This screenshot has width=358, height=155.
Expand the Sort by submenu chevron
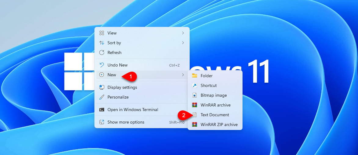pyautogui.click(x=183, y=43)
